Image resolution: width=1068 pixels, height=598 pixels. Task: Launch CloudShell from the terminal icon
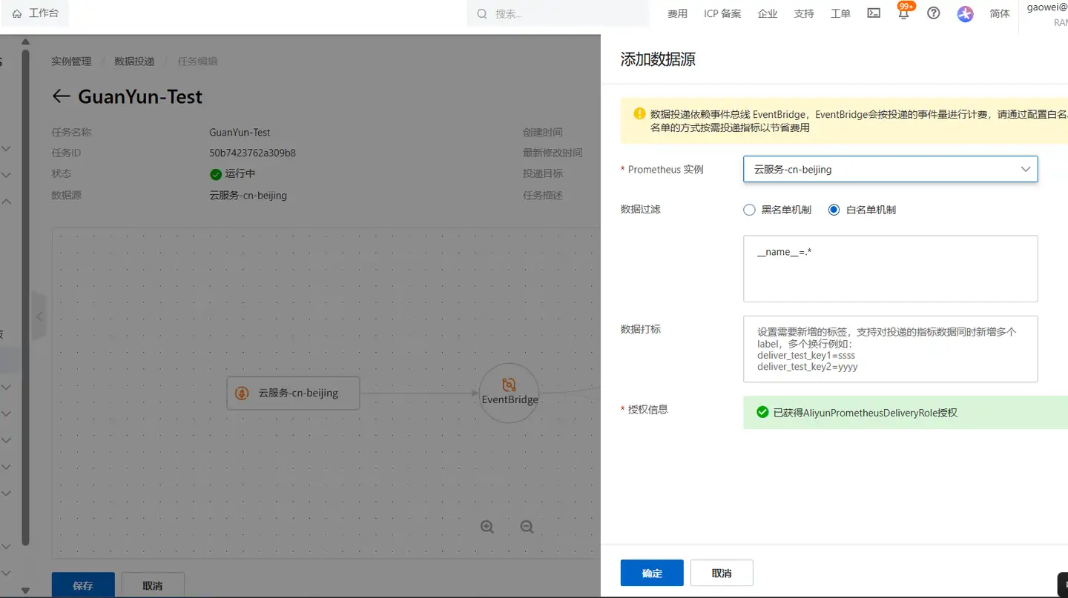(x=873, y=13)
